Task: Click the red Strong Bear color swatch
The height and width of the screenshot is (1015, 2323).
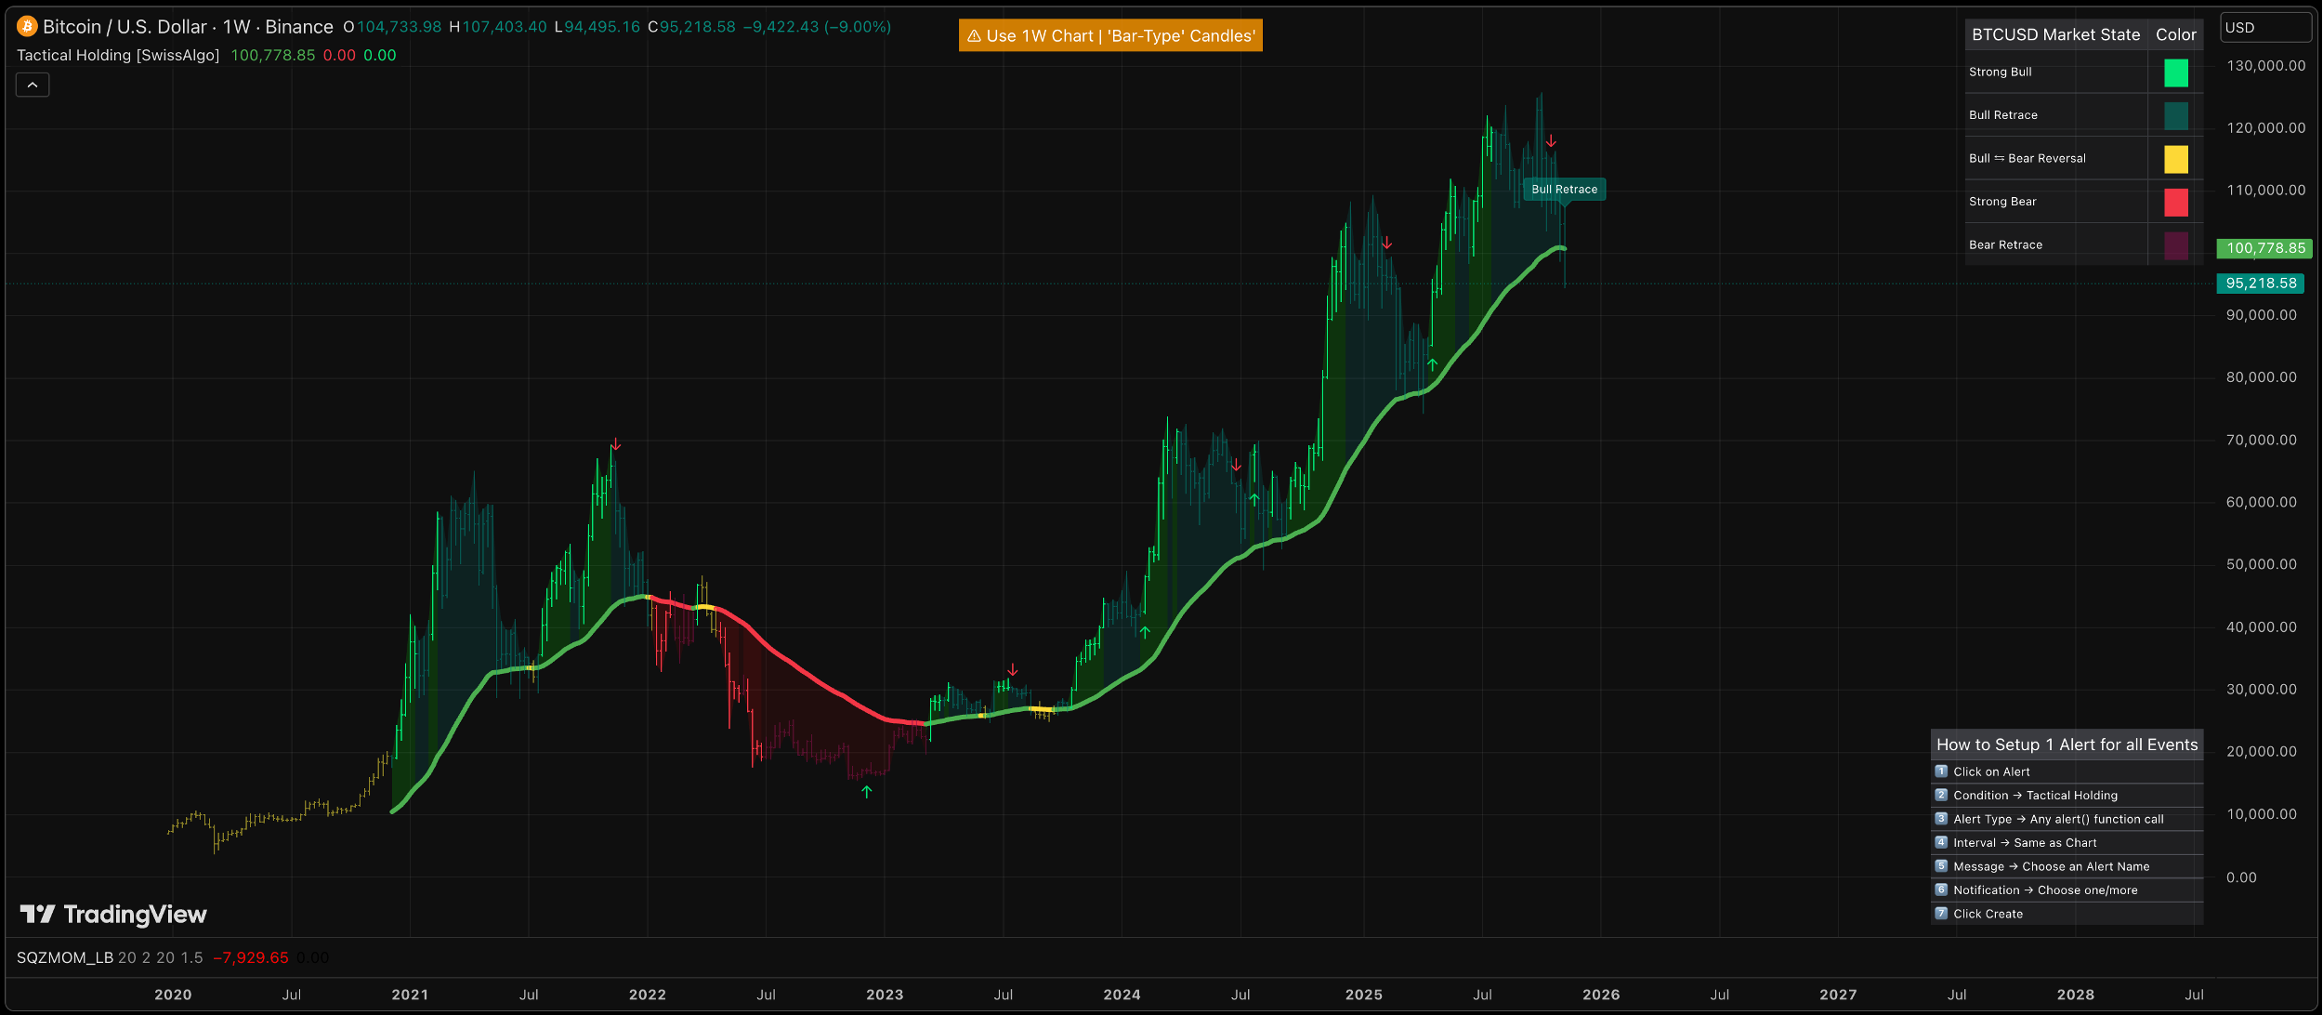Action: [x=2175, y=202]
